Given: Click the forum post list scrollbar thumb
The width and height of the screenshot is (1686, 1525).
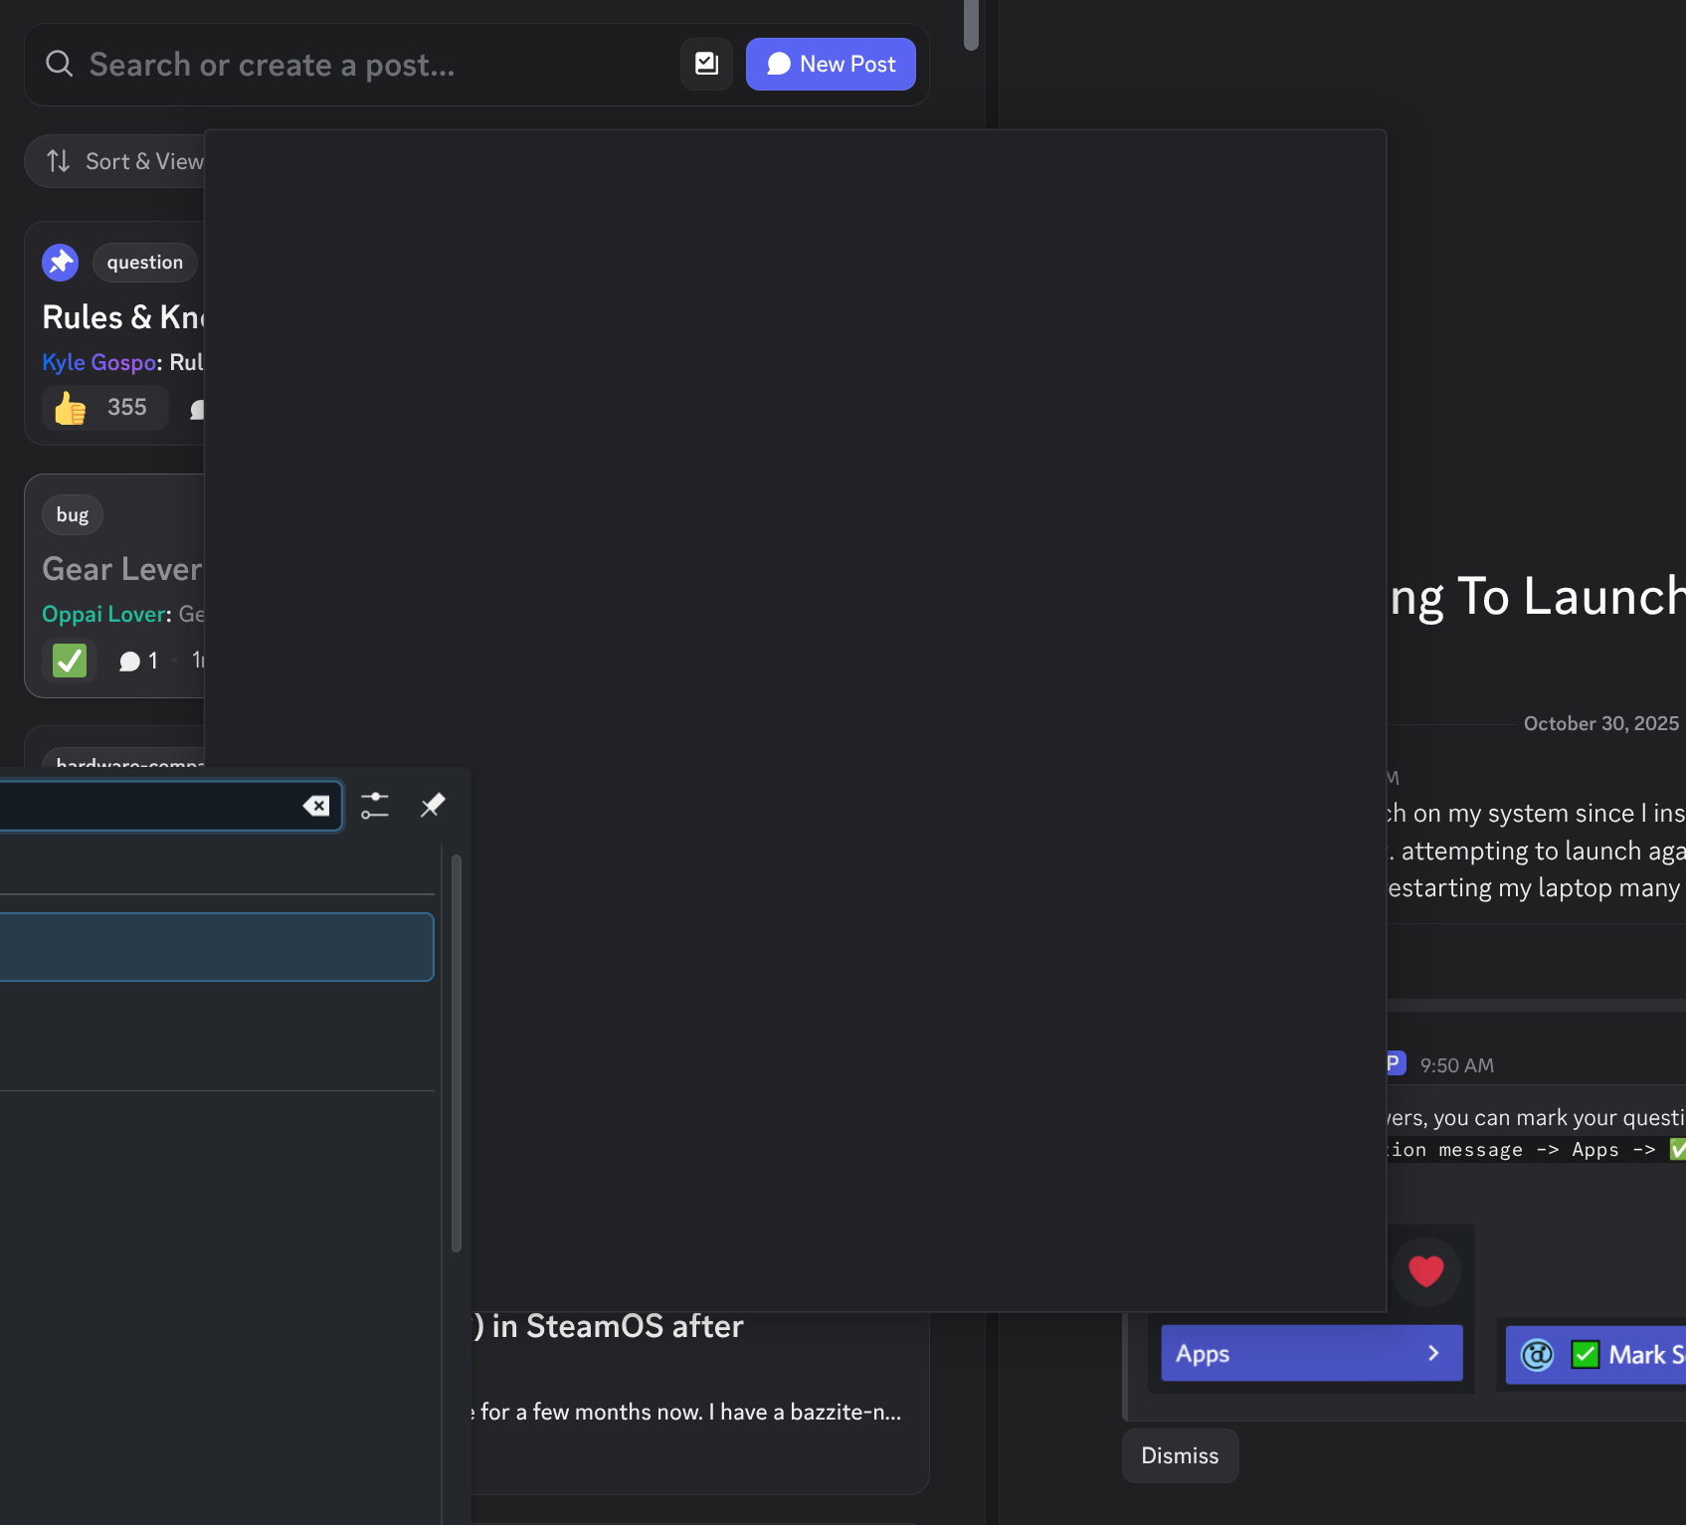Looking at the screenshot, I should [971, 24].
